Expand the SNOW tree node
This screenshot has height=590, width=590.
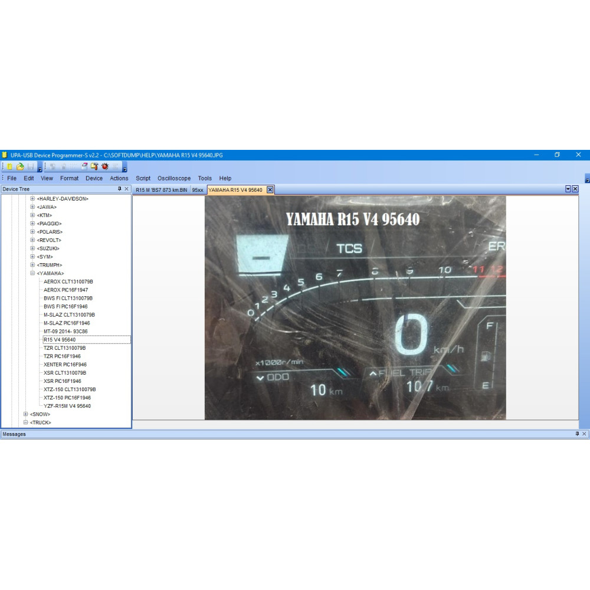click(25, 414)
